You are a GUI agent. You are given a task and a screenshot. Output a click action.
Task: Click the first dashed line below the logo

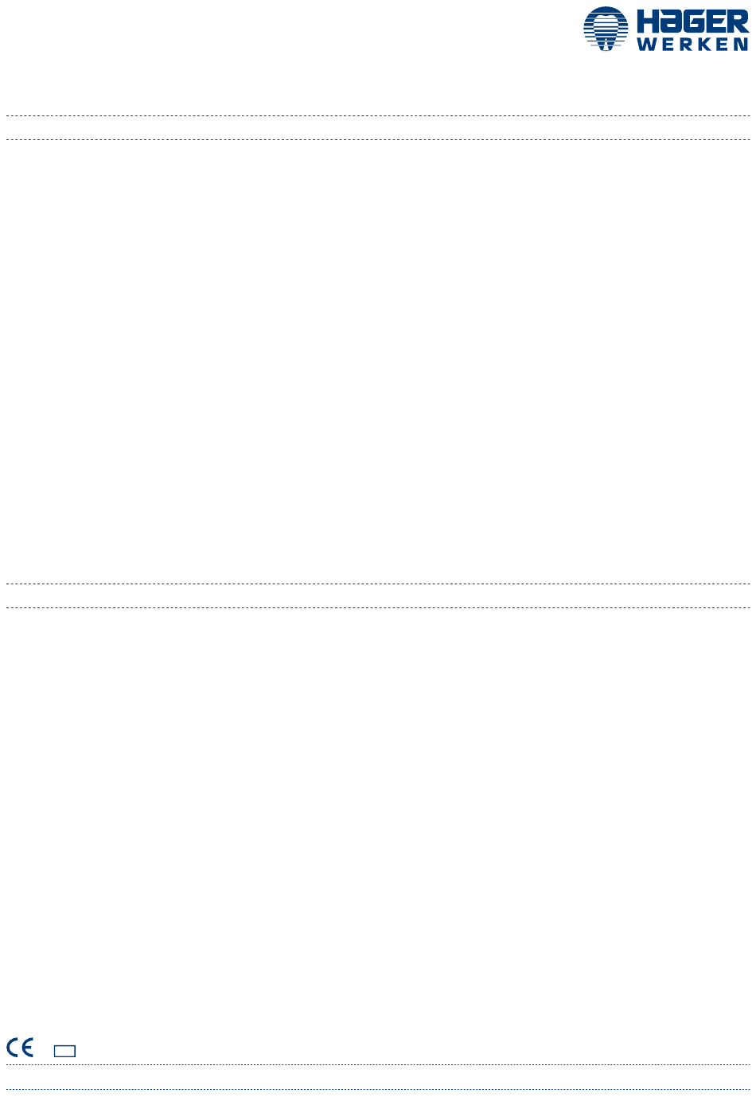coord(378,115)
